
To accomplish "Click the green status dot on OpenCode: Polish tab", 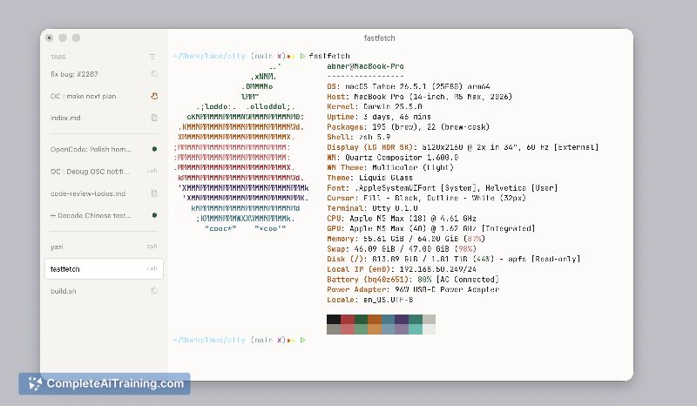I will click(x=155, y=149).
